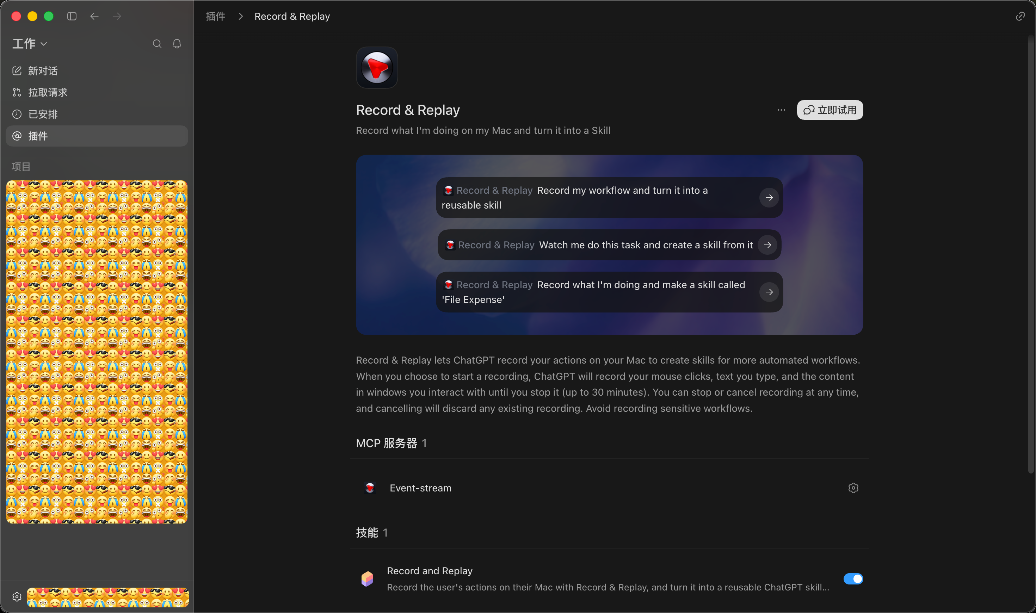Open notifications bell
The image size is (1036, 613).
pyautogui.click(x=177, y=44)
